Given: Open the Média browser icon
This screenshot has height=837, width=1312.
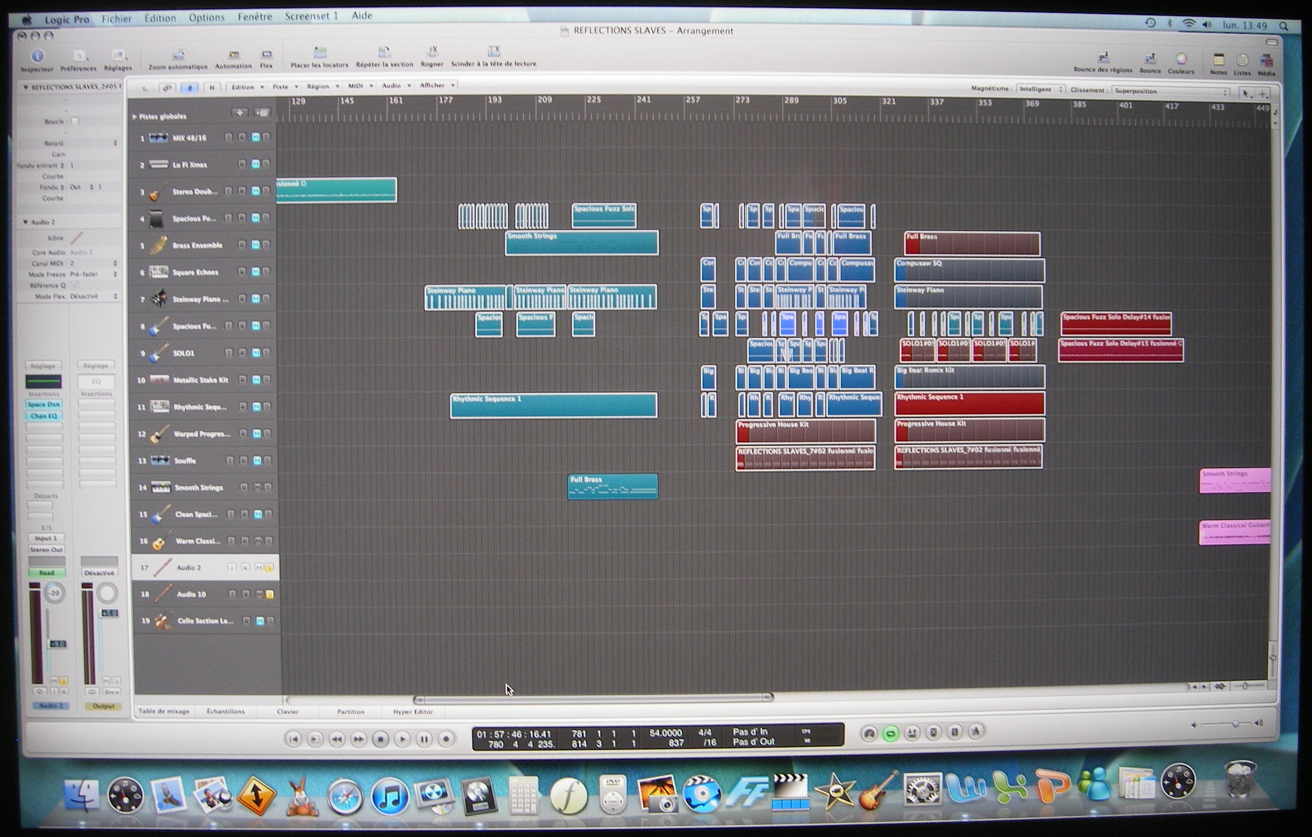Looking at the screenshot, I should [x=1266, y=61].
